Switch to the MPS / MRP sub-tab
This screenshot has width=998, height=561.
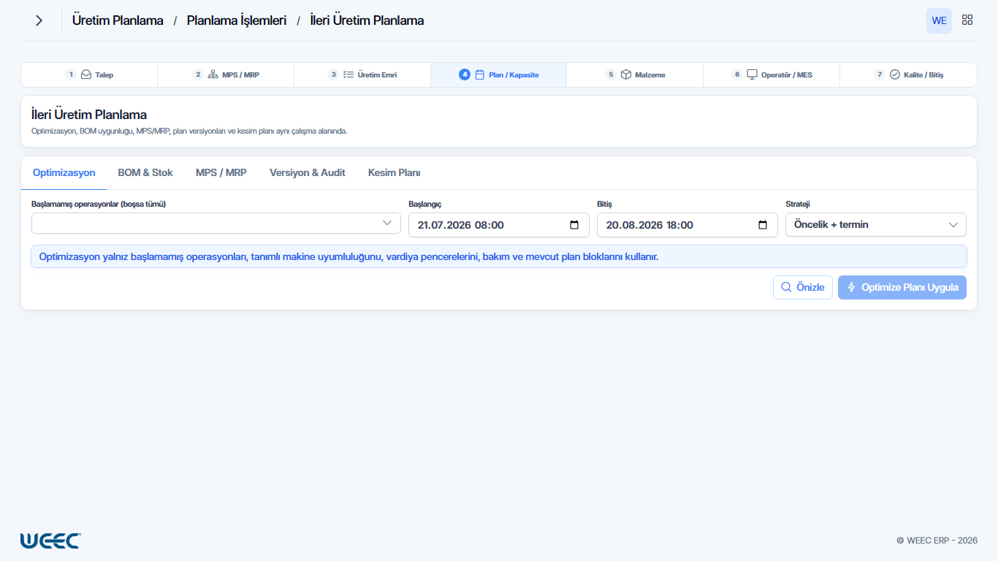[221, 173]
